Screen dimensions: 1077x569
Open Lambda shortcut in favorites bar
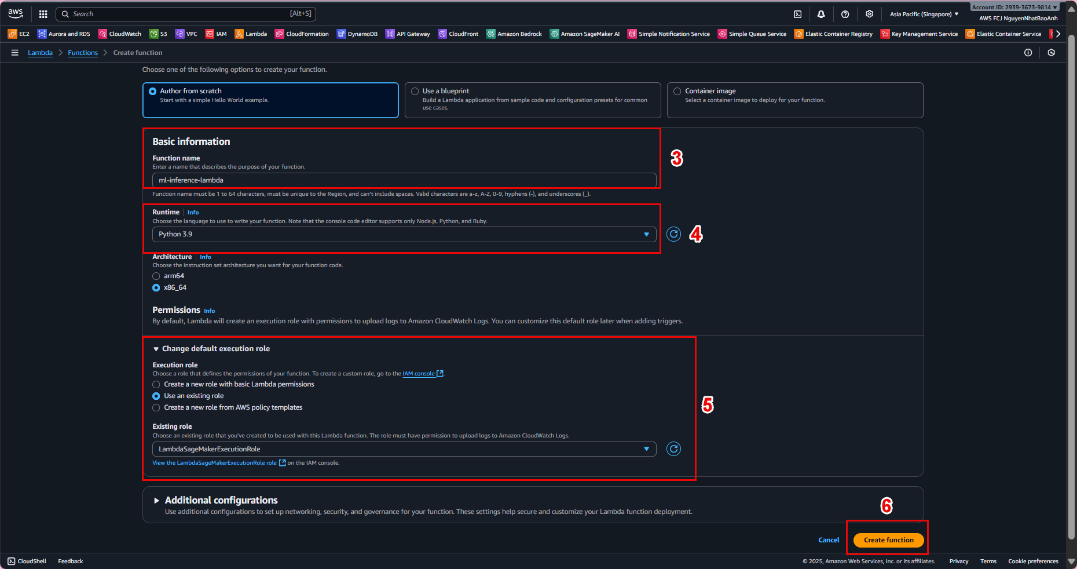[x=251, y=34]
